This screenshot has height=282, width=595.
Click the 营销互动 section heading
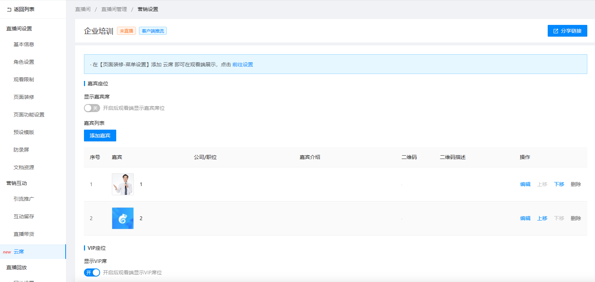[16, 183]
